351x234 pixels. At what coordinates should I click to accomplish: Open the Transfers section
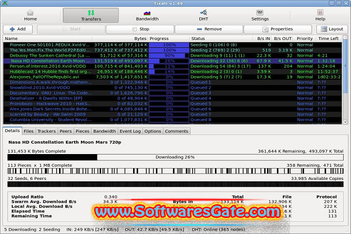click(91, 16)
